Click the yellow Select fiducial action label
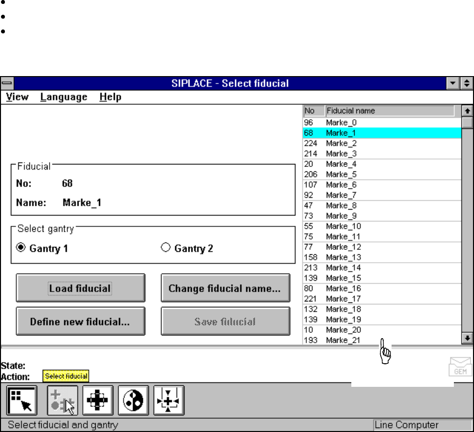 [x=66, y=376]
